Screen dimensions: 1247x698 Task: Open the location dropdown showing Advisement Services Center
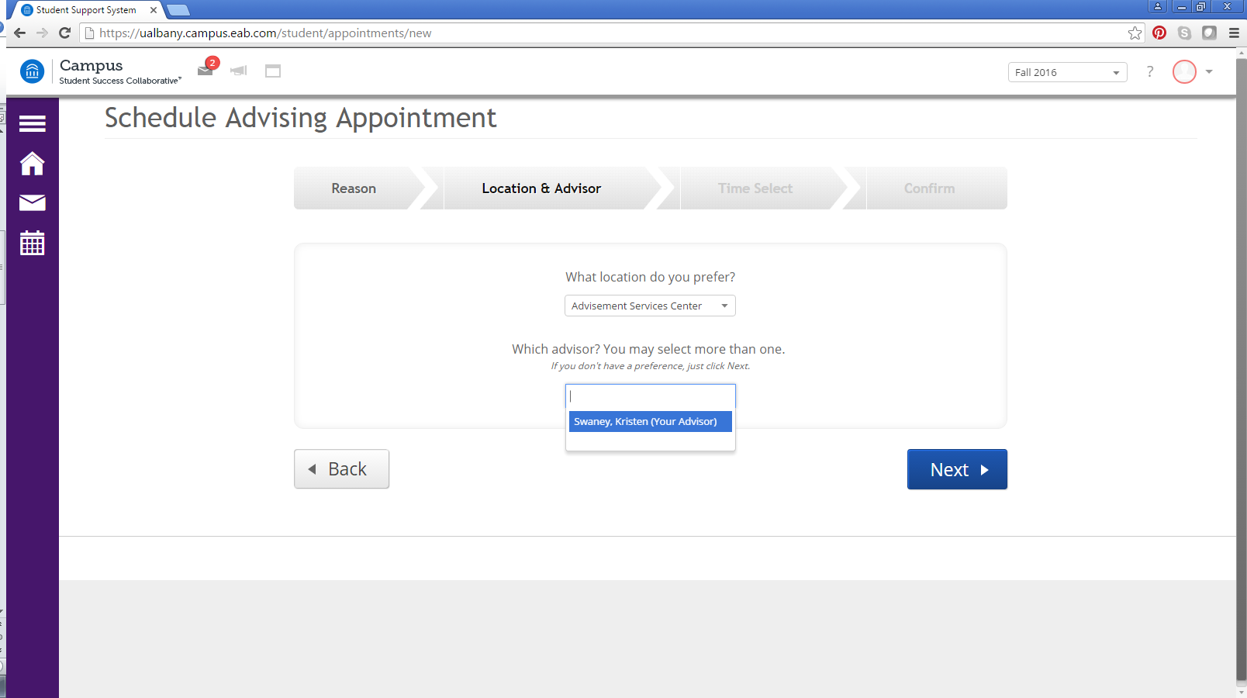(x=650, y=306)
